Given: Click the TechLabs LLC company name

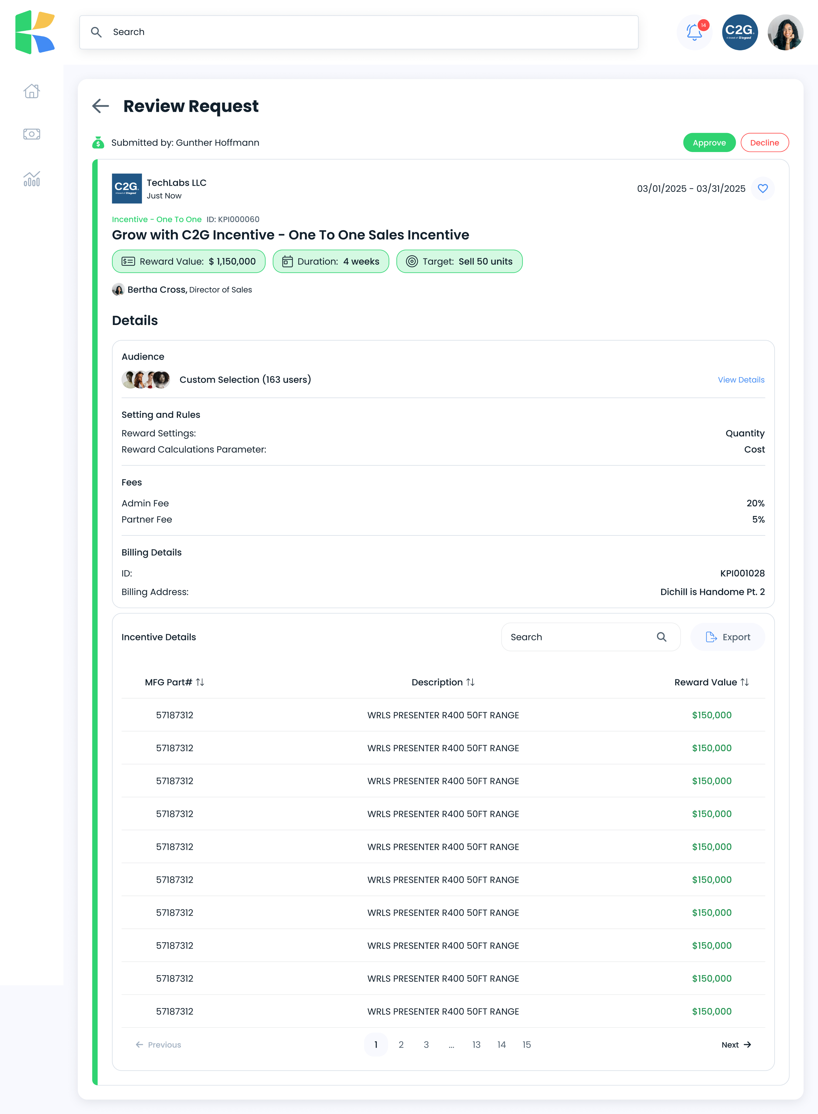Looking at the screenshot, I should [176, 183].
